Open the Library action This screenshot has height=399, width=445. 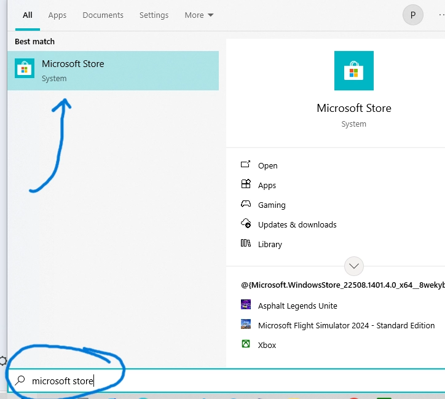click(270, 244)
